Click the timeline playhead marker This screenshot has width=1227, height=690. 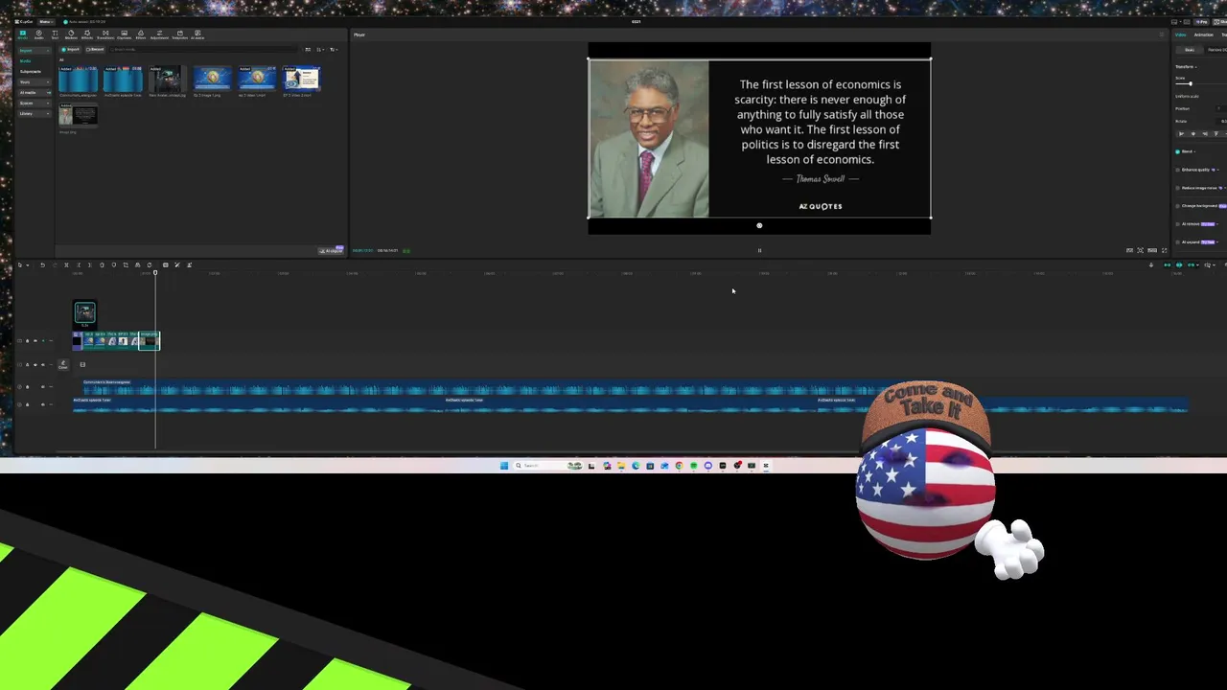point(155,272)
